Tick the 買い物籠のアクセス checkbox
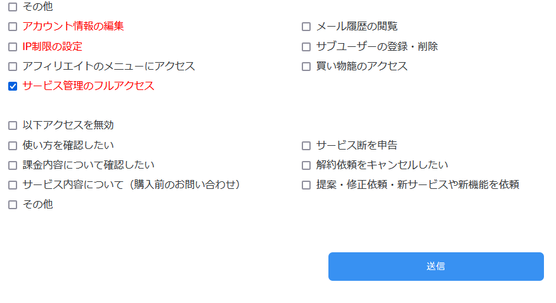Viewport: 556px width, 303px height. click(306, 66)
